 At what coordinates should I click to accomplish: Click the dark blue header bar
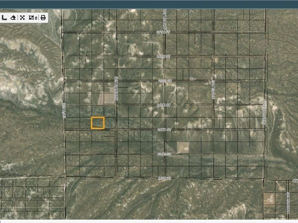click(149, 4)
